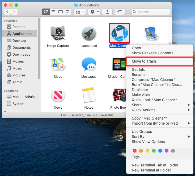The width and height of the screenshot is (195, 176).
Task: Select the Photo Booth app icon
Action: coord(119,95)
